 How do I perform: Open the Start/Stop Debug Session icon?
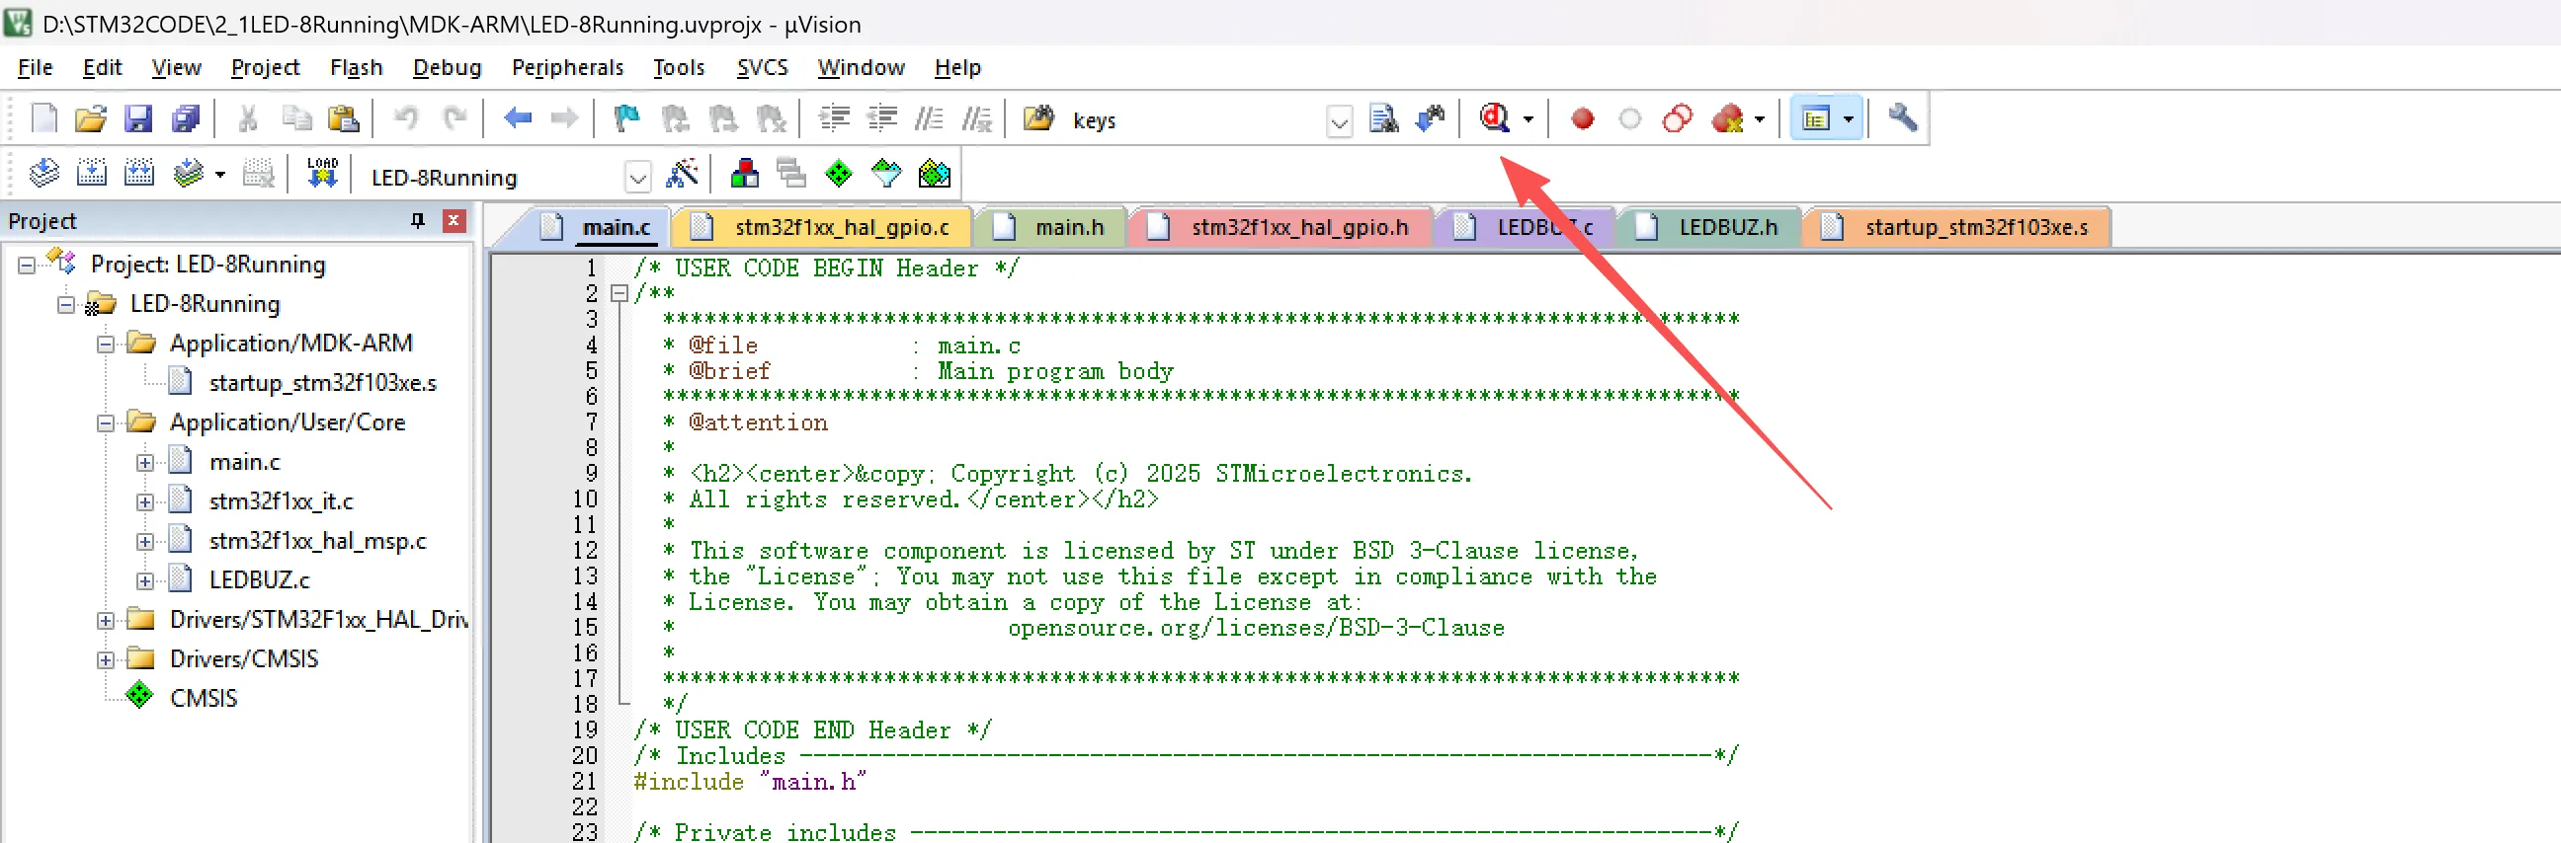1494,119
